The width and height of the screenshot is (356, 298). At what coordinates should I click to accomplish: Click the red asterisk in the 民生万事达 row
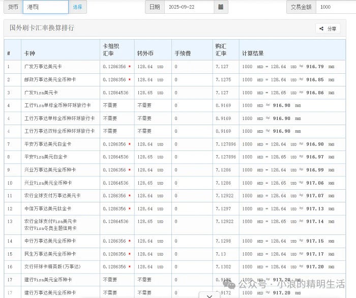coord(130,254)
